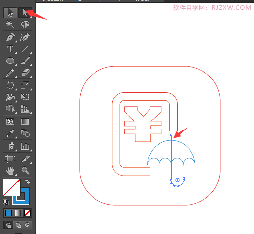
Task: Select the Hand tool
Action: (x=10, y=171)
